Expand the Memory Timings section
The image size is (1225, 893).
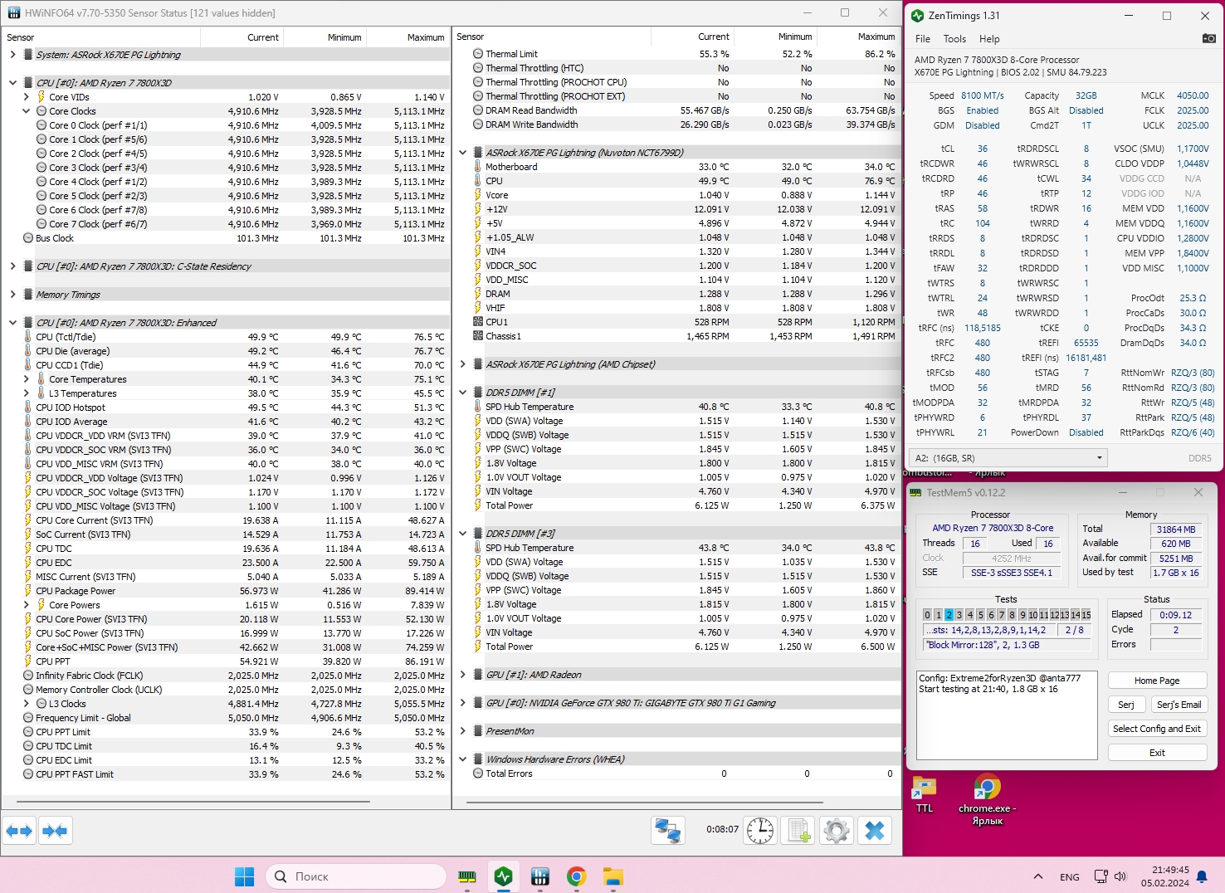pyautogui.click(x=12, y=295)
